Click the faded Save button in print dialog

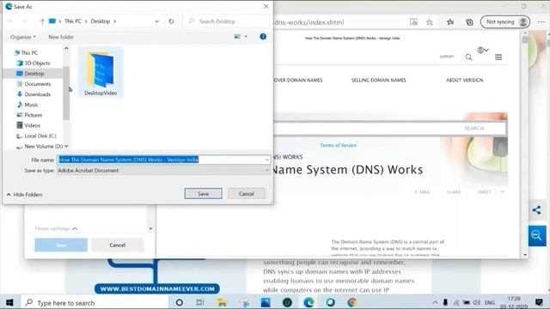61,245
